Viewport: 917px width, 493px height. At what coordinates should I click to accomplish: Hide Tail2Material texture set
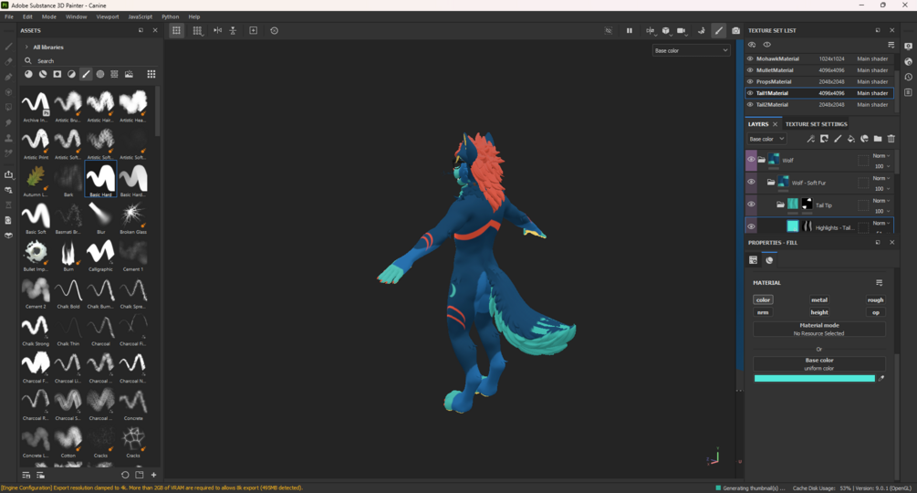click(x=750, y=105)
